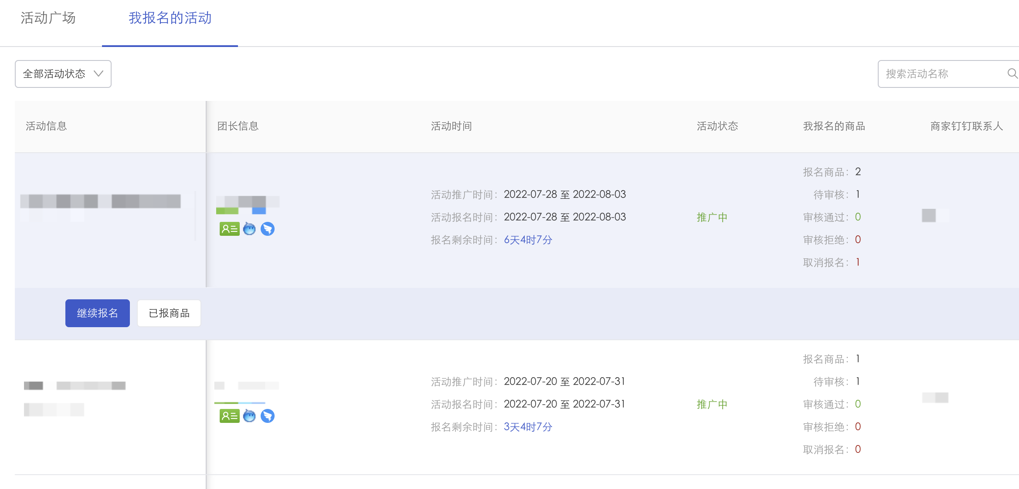Select the 我报名的活动 tab
Image resolution: width=1019 pixels, height=489 pixels.
[x=170, y=18]
